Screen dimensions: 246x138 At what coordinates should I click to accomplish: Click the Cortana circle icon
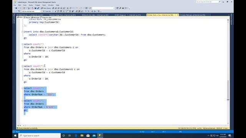point(63,135)
